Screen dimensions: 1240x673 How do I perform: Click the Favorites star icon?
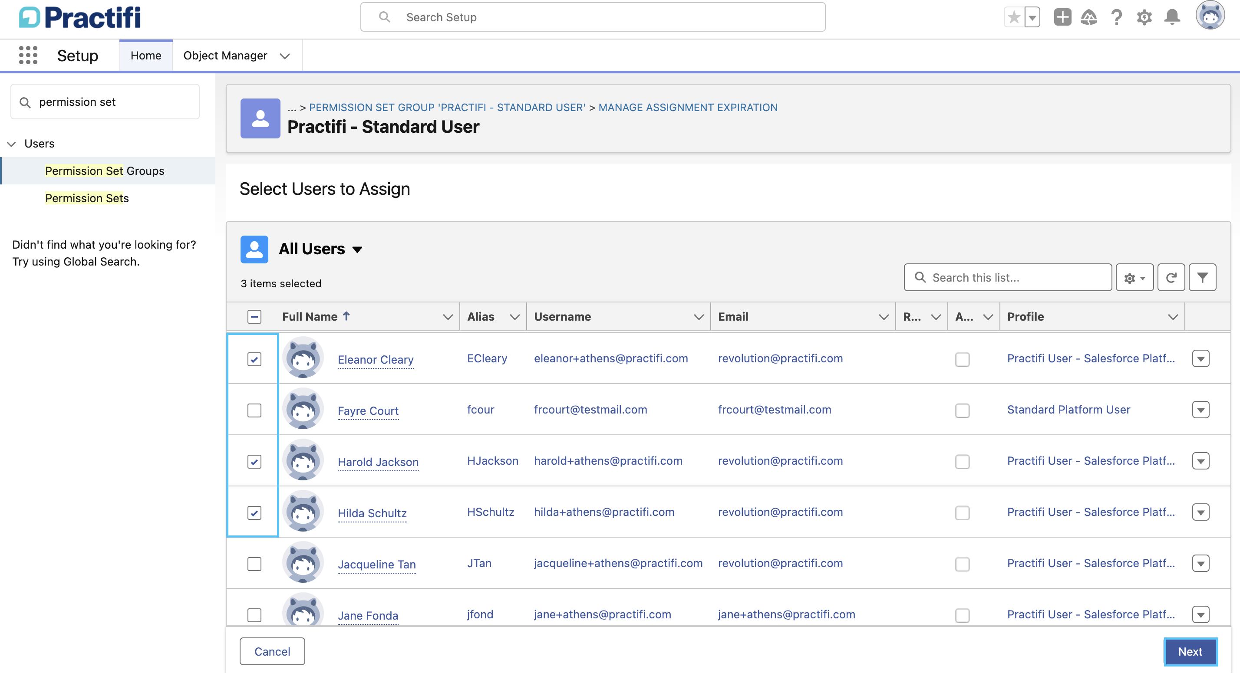1014,17
